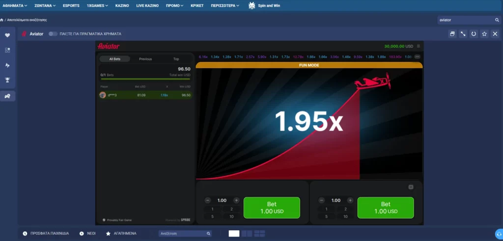Decrease first bet amount with minus
The width and height of the screenshot is (503, 241).
(208, 200)
